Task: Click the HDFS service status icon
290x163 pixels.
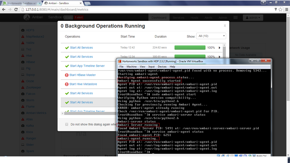Action: pyautogui.click(x=23, y=30)
